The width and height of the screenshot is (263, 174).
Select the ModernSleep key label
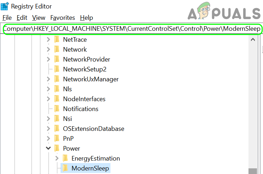(x=90, y=168)
